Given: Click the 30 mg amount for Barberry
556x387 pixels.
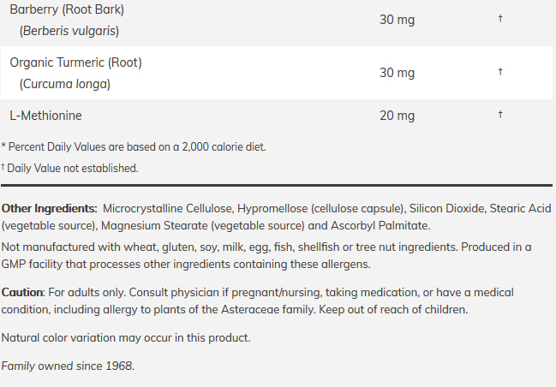Looking at the screenshot, I should (397, 20).
